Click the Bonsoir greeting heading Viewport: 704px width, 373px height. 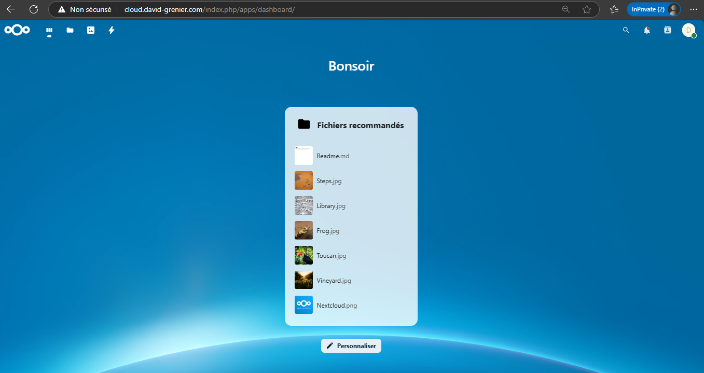click(x=351, y=66)
